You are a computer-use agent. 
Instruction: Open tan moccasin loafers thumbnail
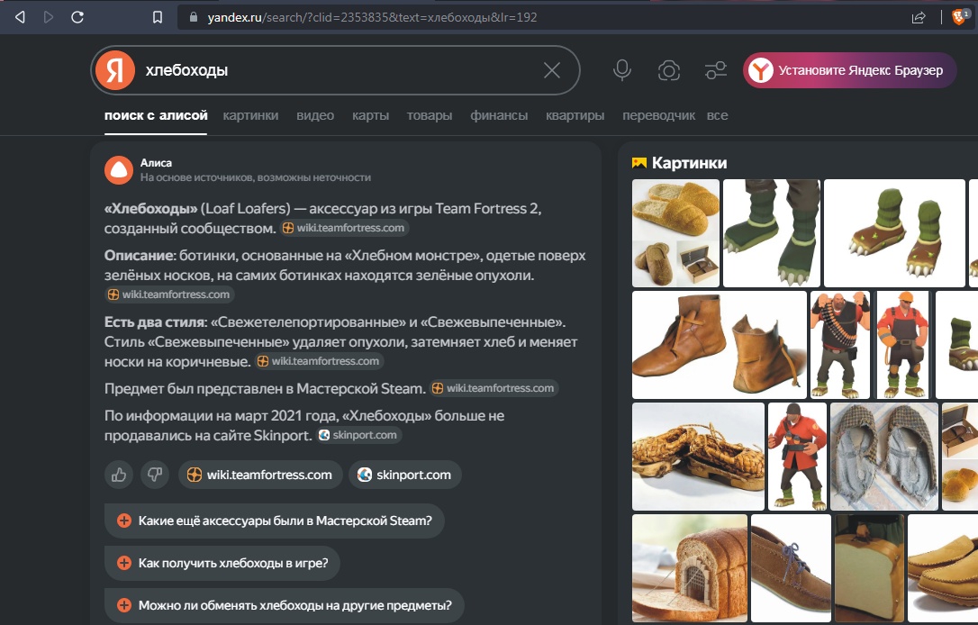(x=943, y=567)
